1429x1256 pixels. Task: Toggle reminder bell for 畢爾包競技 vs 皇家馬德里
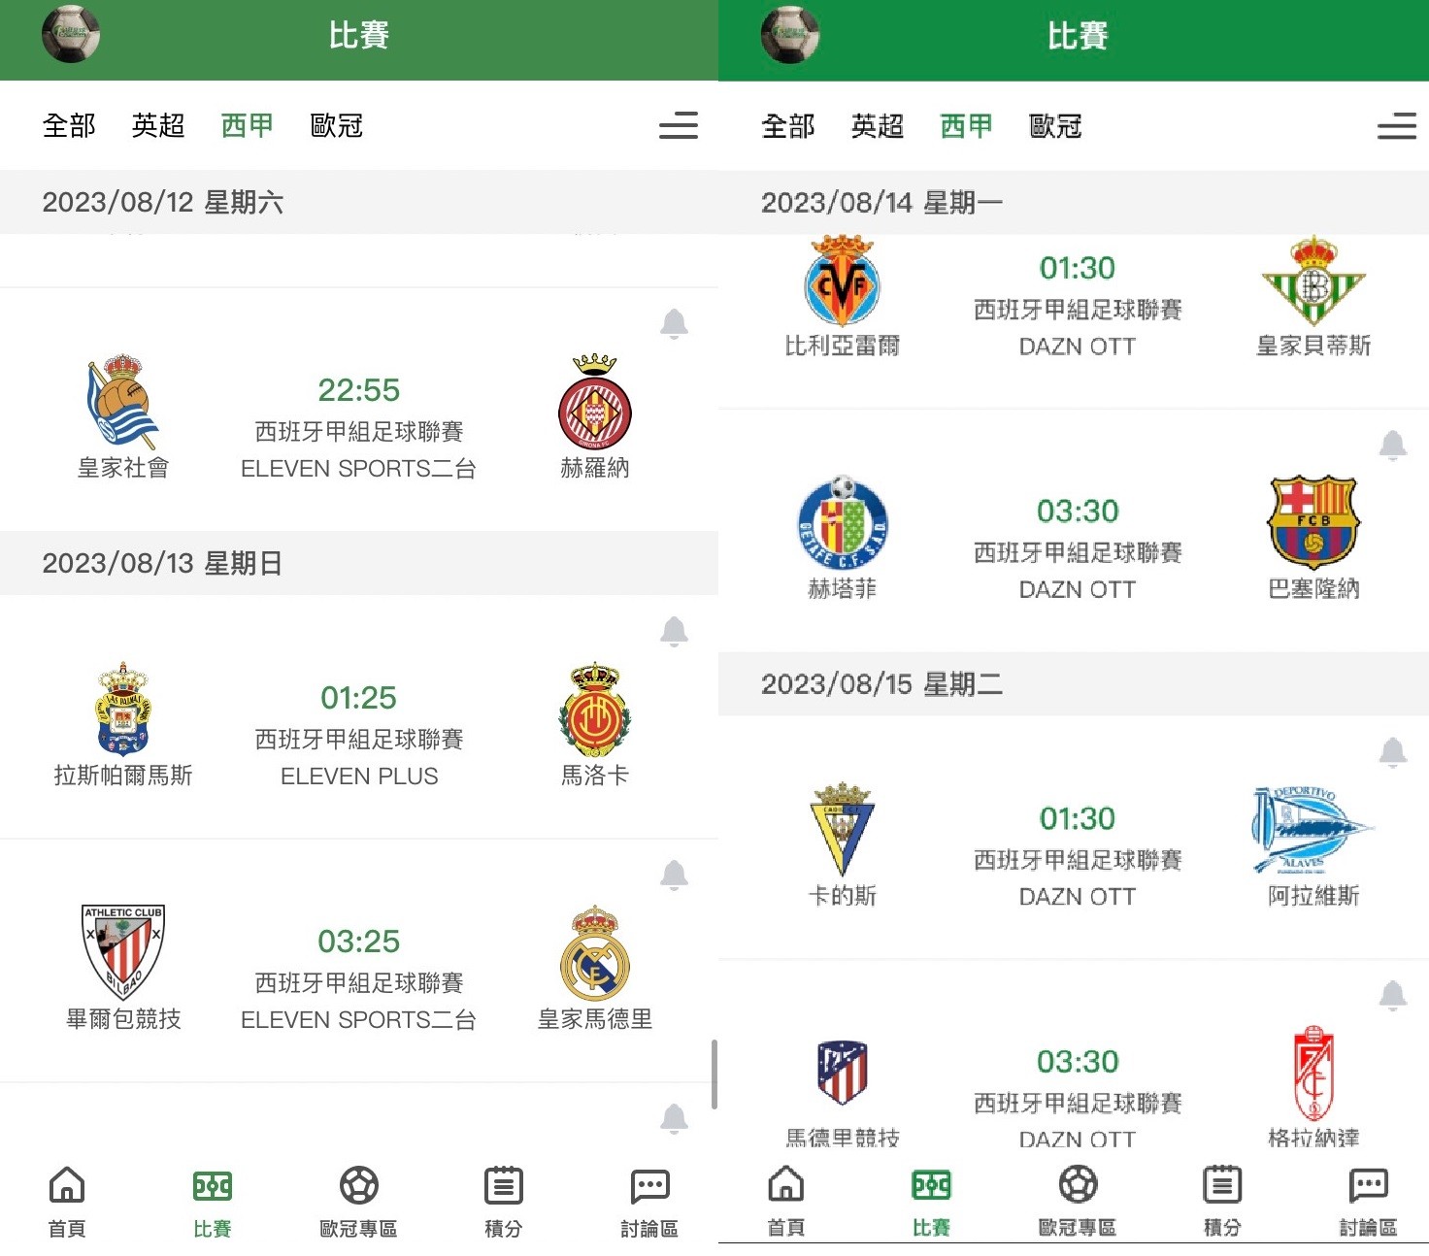[674, 876]
